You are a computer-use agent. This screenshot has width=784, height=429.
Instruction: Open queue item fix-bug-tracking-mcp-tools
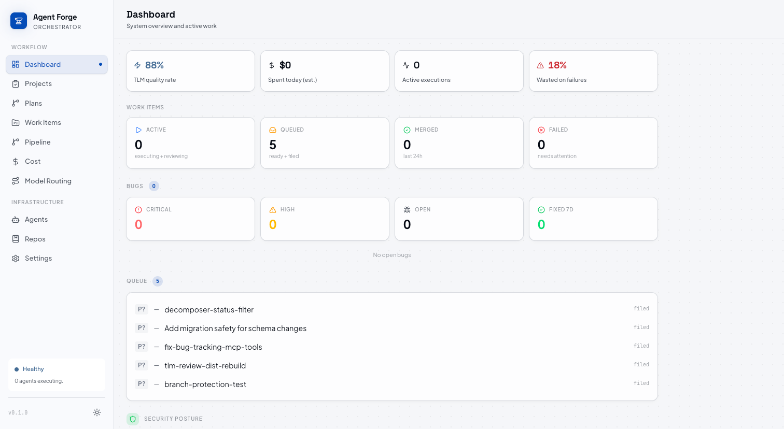(392, 347)
